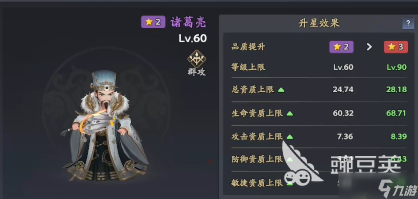The height and width of the screenshot is (199, 418).
Task: Click the green Lv.90 value
Action: tap(397, 67)
